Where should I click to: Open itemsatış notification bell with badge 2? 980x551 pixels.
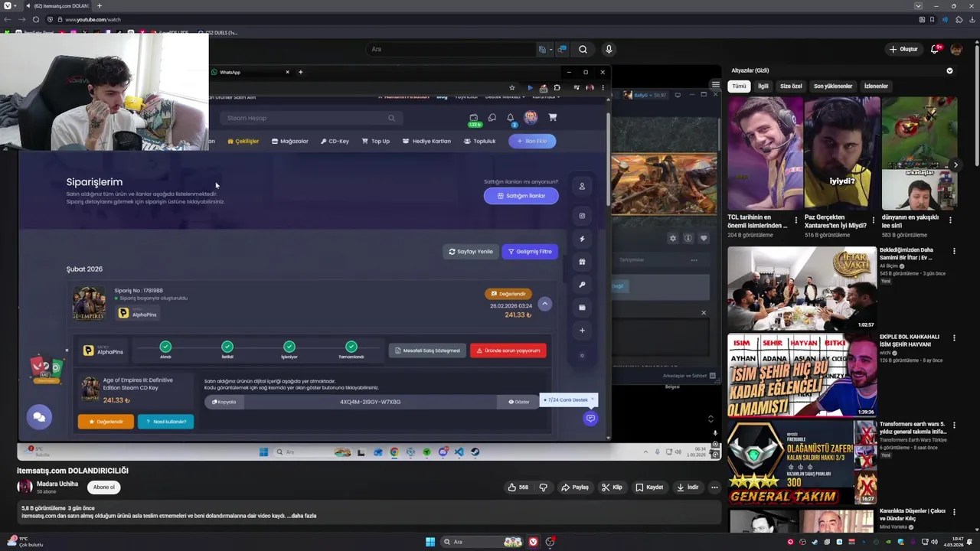click(511, 118)
